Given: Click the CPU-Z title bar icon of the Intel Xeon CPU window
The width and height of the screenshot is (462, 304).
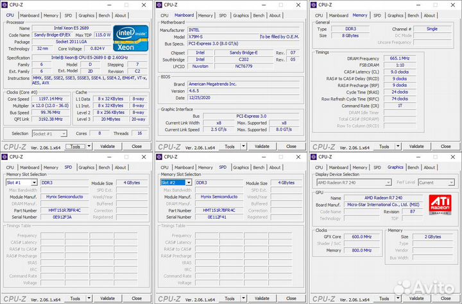Looking at the screenshot, I should (4, 5).
